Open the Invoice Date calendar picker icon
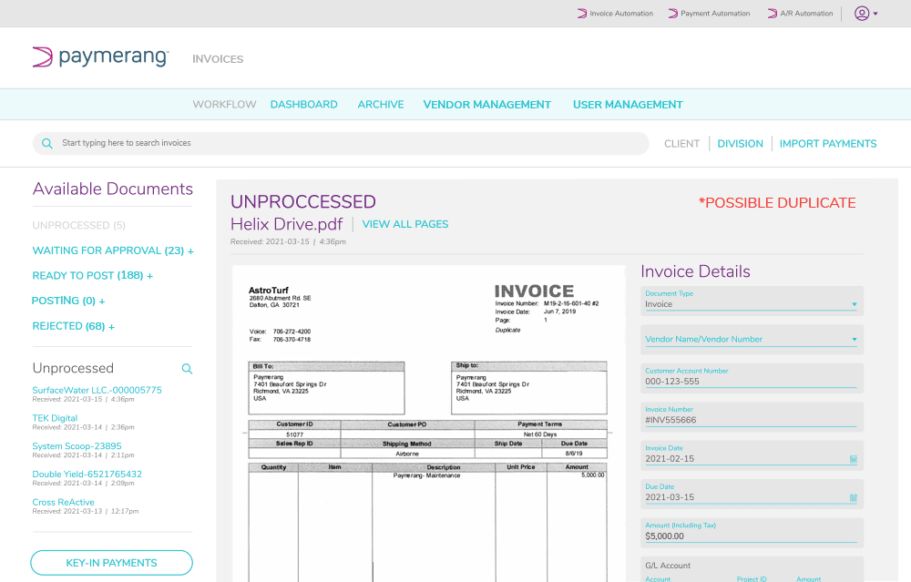911x582 pixels. pyautogui.click(x=853, y=459)
